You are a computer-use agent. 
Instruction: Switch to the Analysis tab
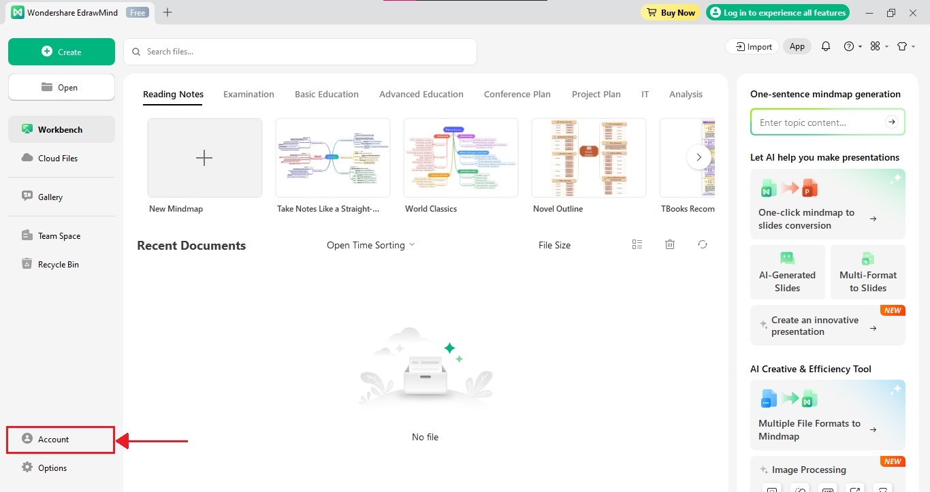point(686,94)
